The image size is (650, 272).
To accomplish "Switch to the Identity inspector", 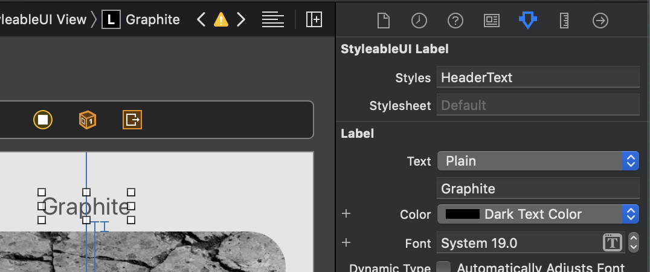I will point(491,21).
